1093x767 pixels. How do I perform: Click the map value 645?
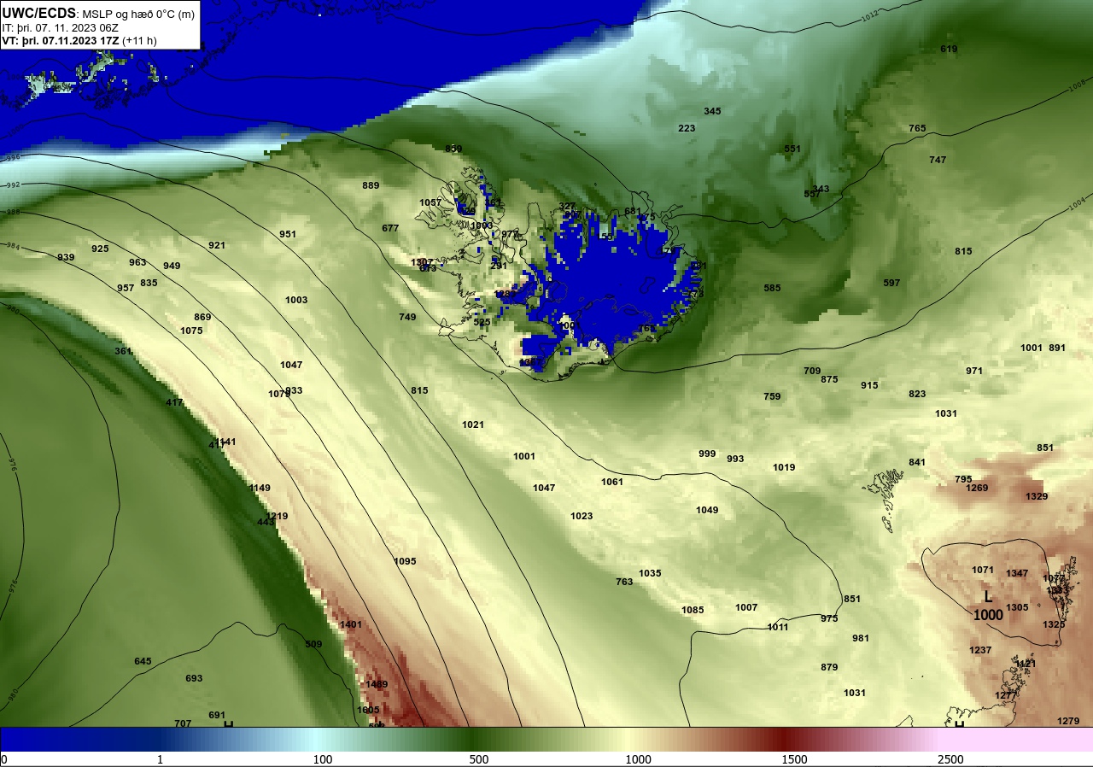pyautogui.click(x=143, y=661)
